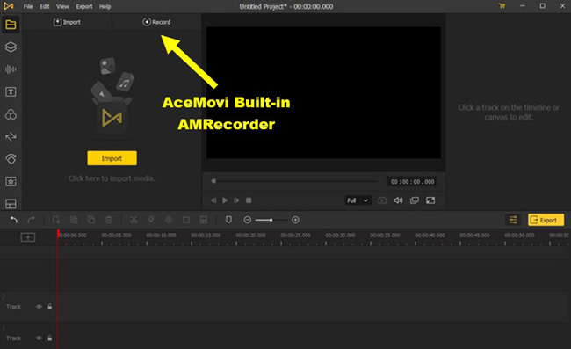This screenshot has height=349, width=571.
Task: Click the AceMovi logo icon
Action: 9,6
